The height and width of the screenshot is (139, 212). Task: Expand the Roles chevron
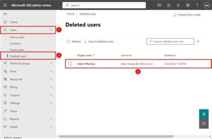pos(51,71)
